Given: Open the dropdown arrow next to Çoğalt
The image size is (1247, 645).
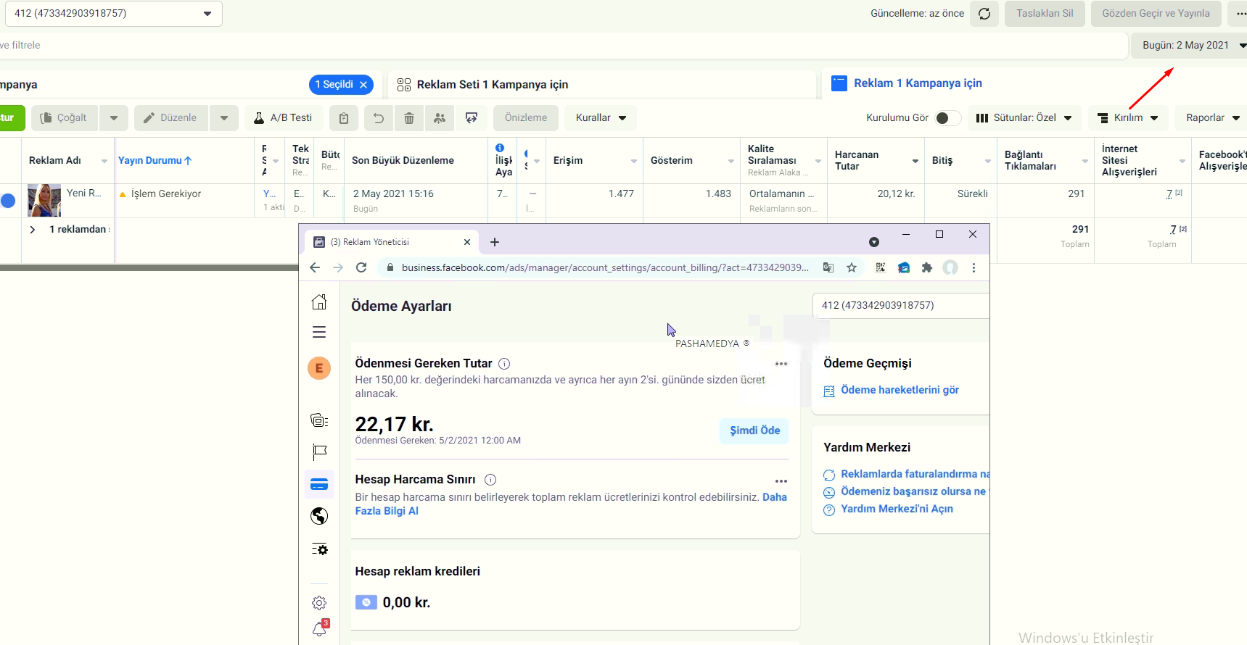Looking at the screenshot, I should pos(114,118).
